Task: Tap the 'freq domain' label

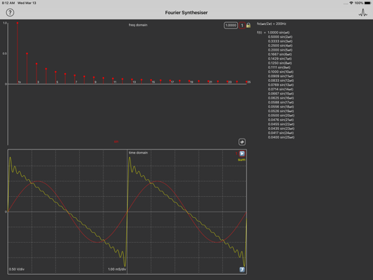Action: [138, 25]
